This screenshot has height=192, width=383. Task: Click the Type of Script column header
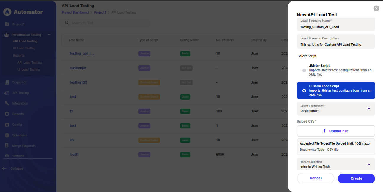pyautogui.click(x=148, y=40)
